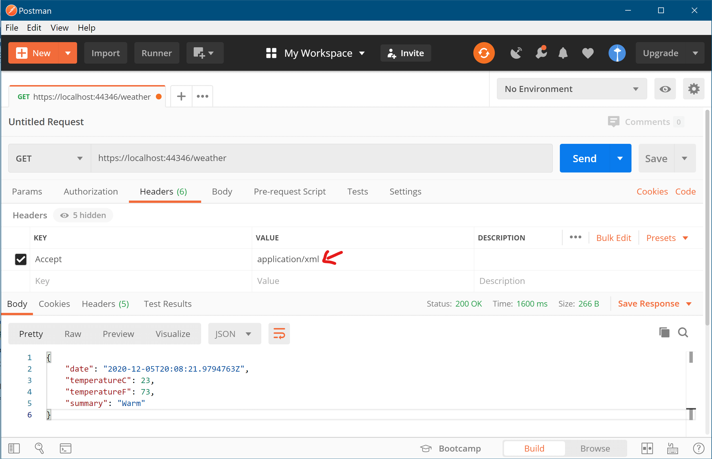Search the response with magnifier icon
Image resolution: width=712 pixels, height=459 pixels.
point(683,332)
